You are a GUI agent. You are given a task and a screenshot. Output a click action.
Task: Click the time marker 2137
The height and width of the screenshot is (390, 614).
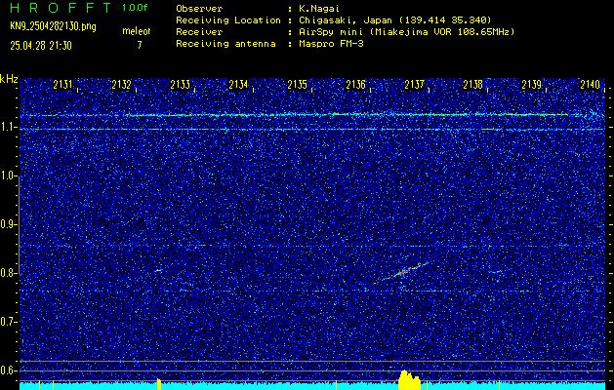[x=414, y=85]
